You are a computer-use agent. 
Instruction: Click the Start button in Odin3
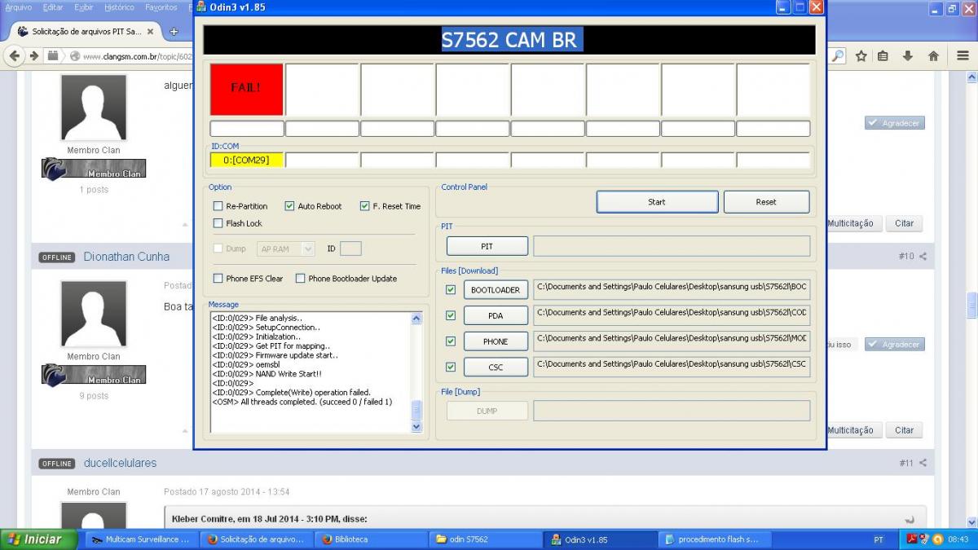tap(657, 202)
